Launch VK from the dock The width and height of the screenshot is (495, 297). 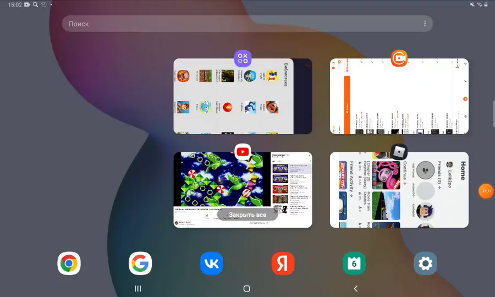[212, 263]
